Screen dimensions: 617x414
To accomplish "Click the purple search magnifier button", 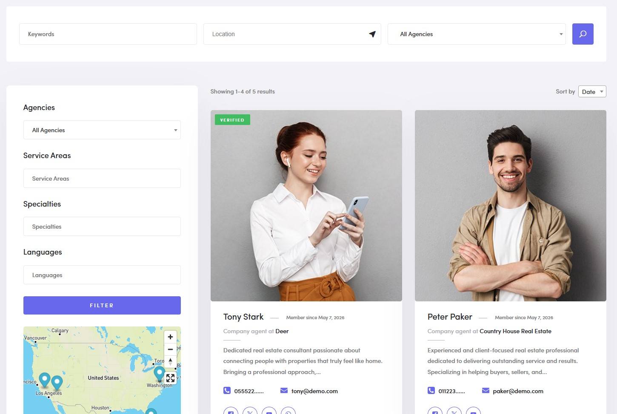I will coord(583,34).
